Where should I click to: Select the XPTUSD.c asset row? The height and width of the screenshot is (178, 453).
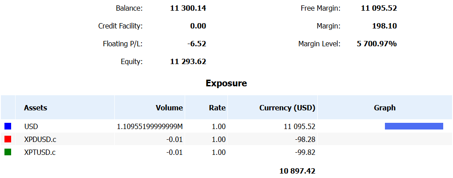tap(40, 153)
